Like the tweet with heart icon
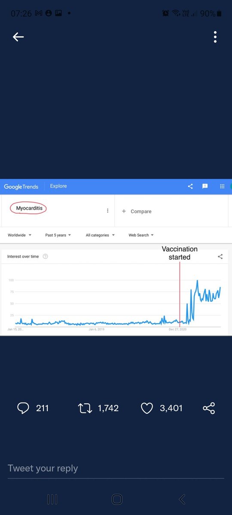 pos(147,408)
